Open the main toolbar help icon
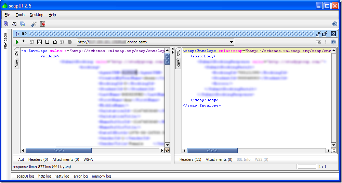Image resolution: width=342 pixels, height=183 pixels. (x=335, y=24)
